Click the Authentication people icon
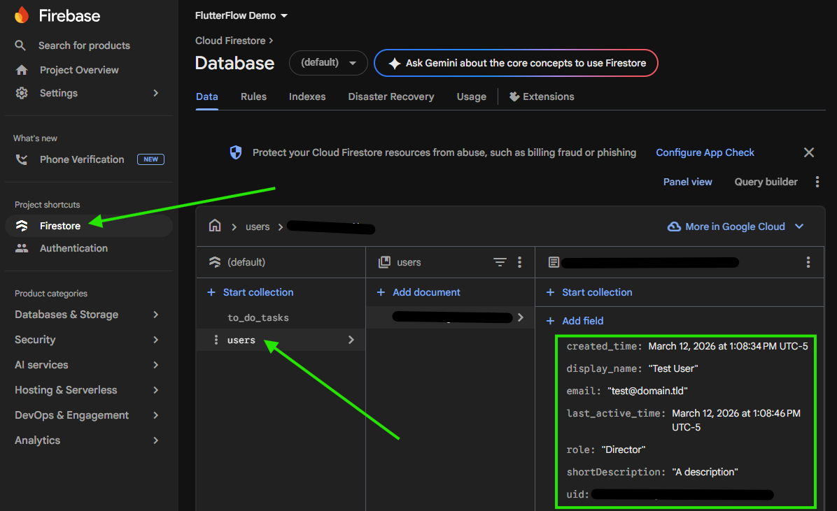Viewport: 837px width, 511px height. tap(22, 248)
